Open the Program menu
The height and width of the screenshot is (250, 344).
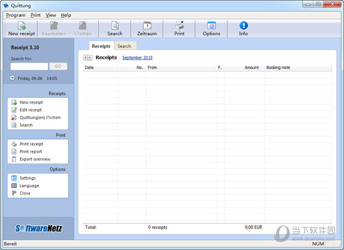point(16,15)
